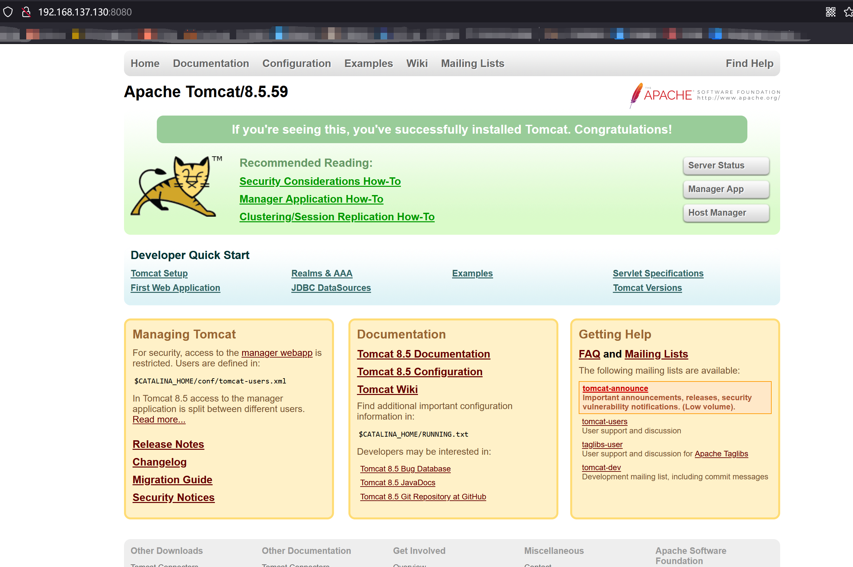Open the Servlet Specifications link
The width and height of the screenshot is (853, 567).
click(x=658, y=273)
